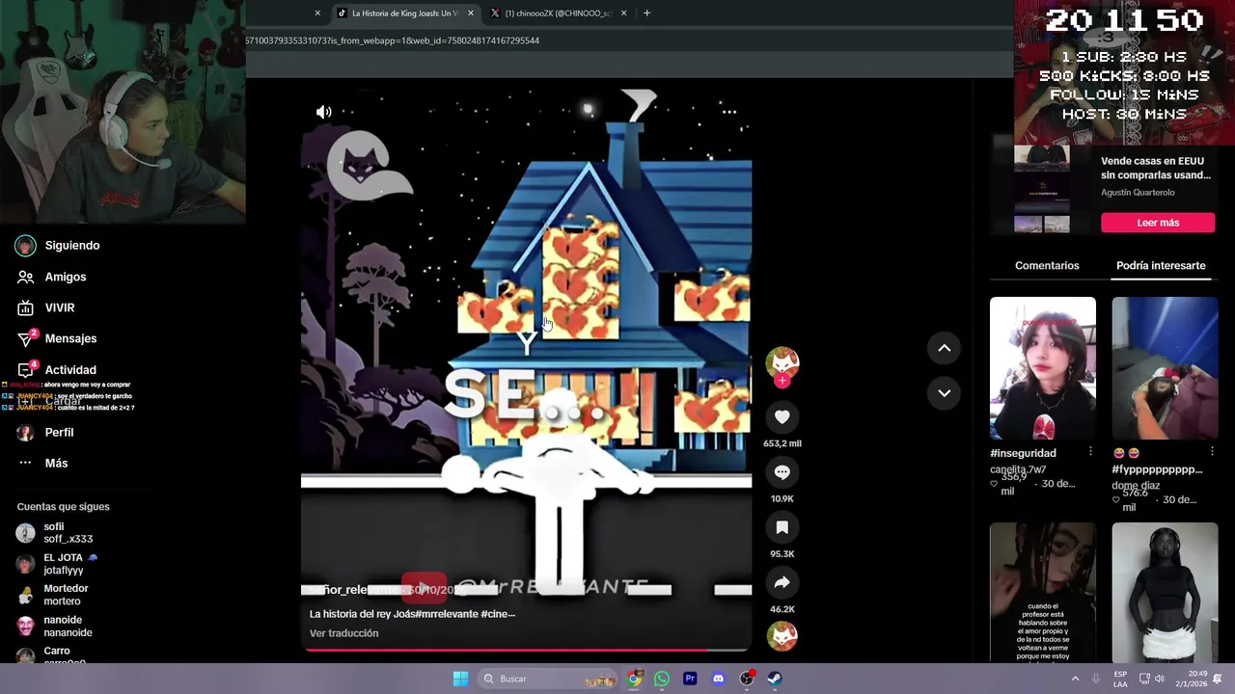Open the canelita.7w7 author name
The height and width of the screenshot is (694, 1235).
[x=1018, y=469]
